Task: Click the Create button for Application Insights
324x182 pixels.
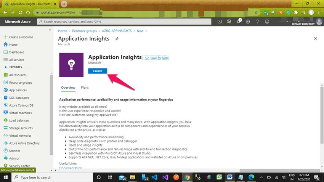Action: 98,71
